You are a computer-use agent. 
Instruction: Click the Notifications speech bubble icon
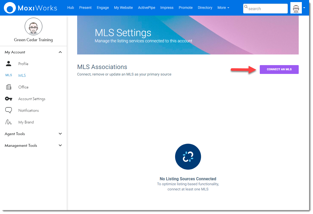pos(9,111)
